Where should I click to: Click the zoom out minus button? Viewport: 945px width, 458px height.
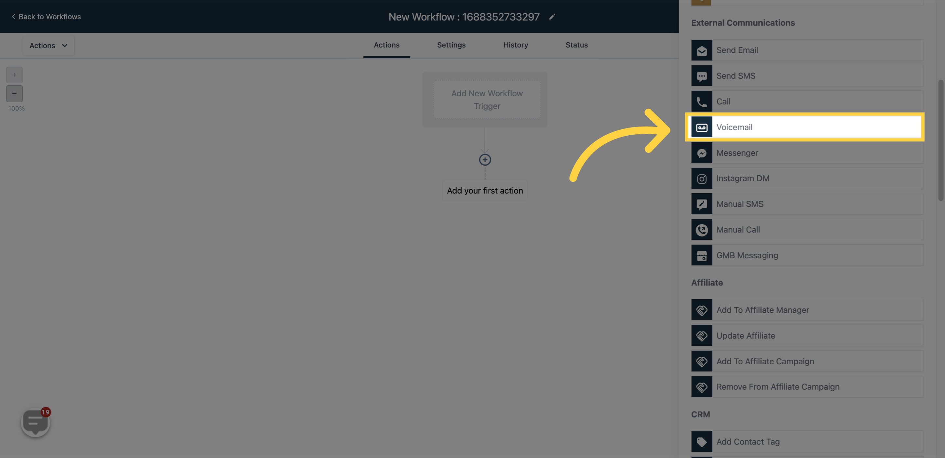(x=14, y=93)
